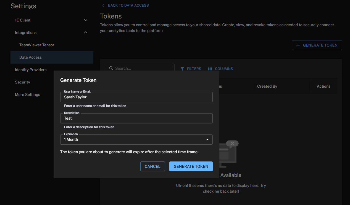Focus the Description field containing Test
Screen dimensions: 350x205
click(x=136, y=118)
